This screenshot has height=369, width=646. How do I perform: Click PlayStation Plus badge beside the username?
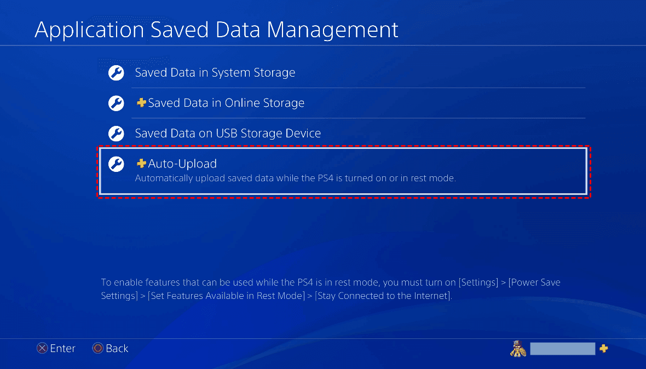(x=603, y=348)
